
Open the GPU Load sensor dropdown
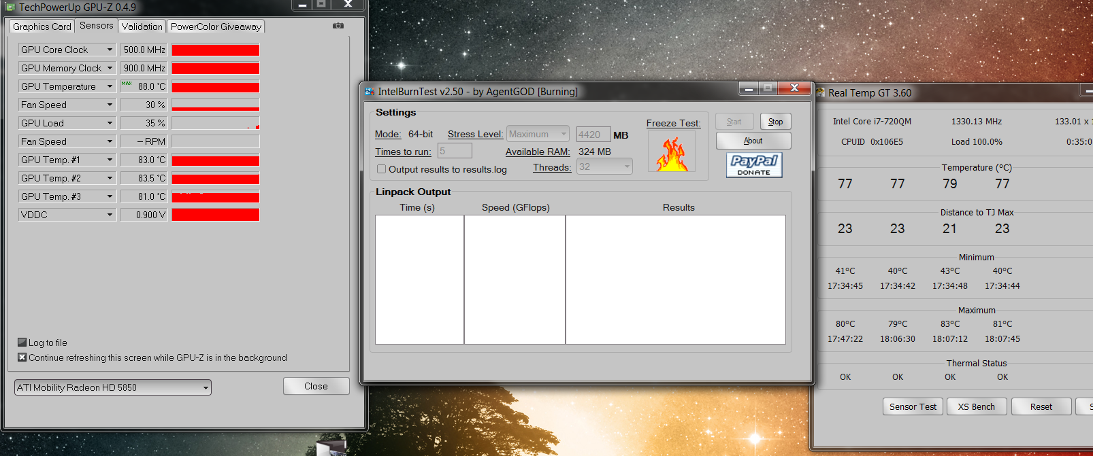point(67,123)
